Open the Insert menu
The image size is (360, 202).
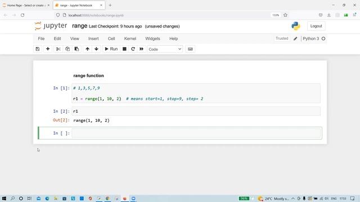click(93, 39)
